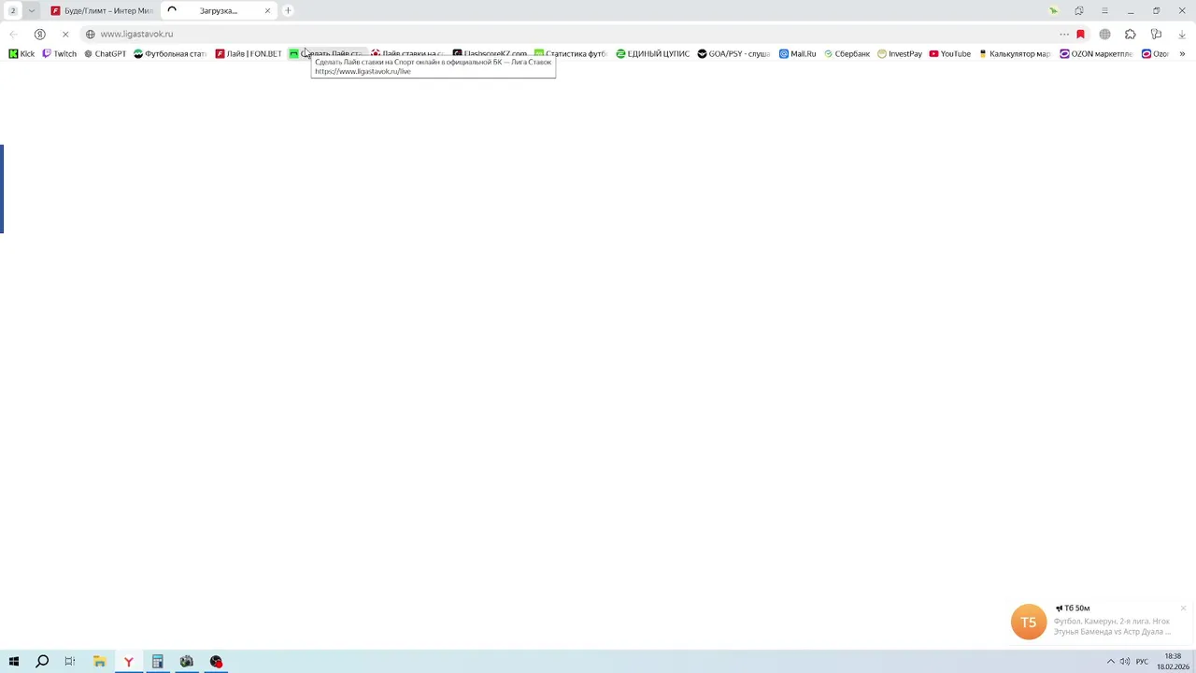Screen dimensions: 1196x673
Task: Switch the РУС input language
Action: [1142, 662]
